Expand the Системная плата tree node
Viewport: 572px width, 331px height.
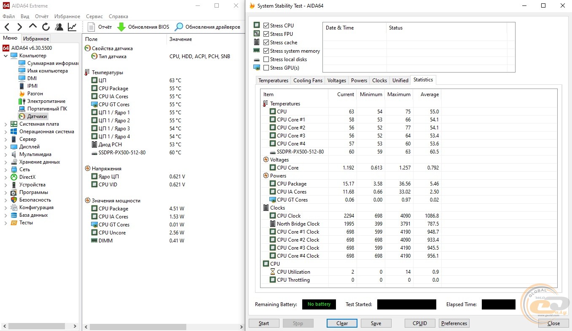pos(5,124)
